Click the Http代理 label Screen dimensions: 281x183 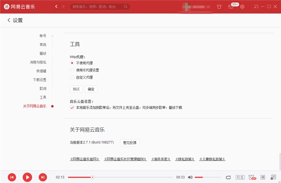pos(78,57)
